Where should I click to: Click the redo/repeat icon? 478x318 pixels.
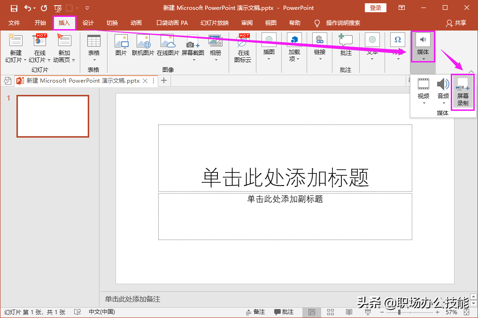pyautogui.click(x=44, y=8)
